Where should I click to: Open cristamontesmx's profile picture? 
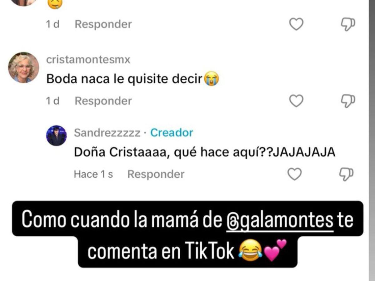(23, 67)
